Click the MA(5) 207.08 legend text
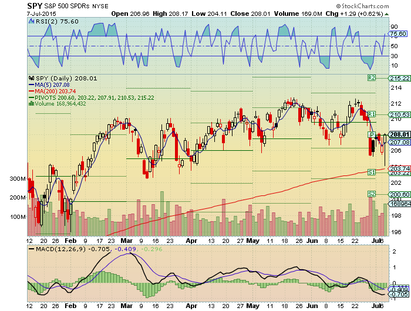The width and height of the screenshot is (411, 311). click(x=52, y=85)
